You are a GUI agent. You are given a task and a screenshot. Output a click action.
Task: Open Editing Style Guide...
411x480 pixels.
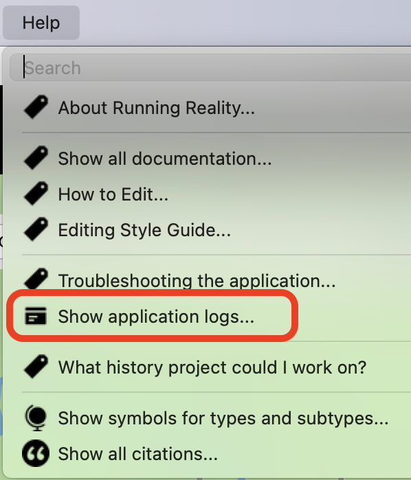tap(144, 230)
